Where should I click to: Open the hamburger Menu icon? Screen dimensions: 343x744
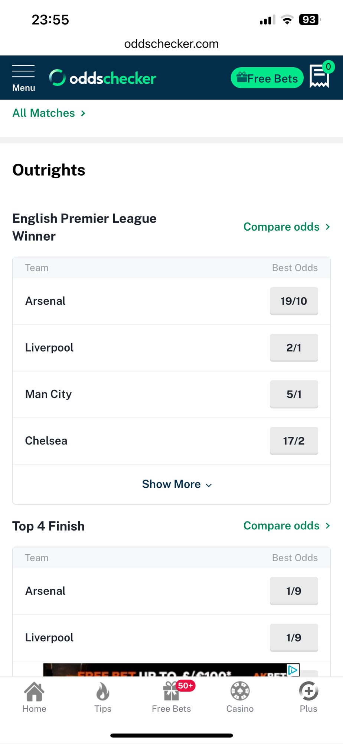pos(23,78)
